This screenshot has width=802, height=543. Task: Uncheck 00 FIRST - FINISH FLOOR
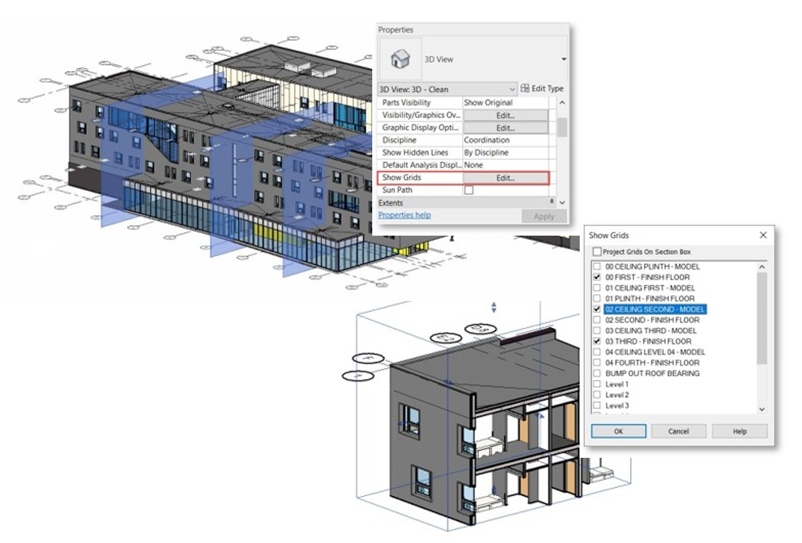tap(597, 277)
